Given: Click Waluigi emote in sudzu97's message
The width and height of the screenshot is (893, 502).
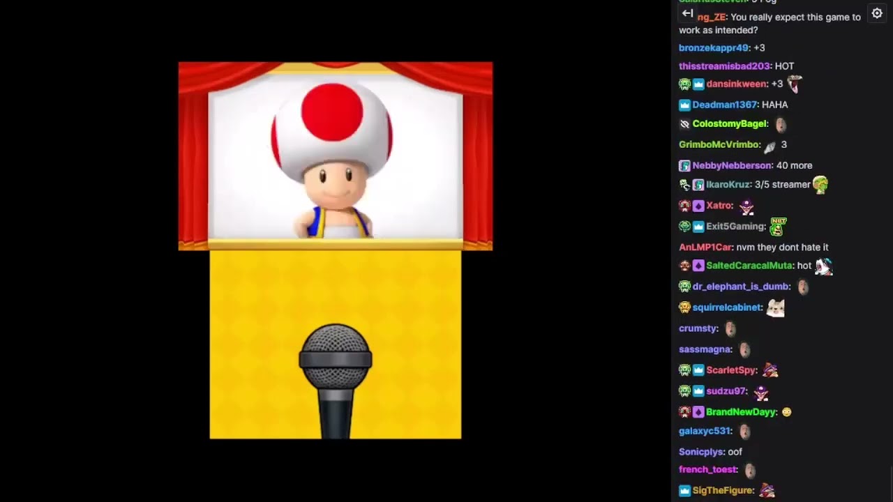Looking at the screenshot, I should point(761,392).
